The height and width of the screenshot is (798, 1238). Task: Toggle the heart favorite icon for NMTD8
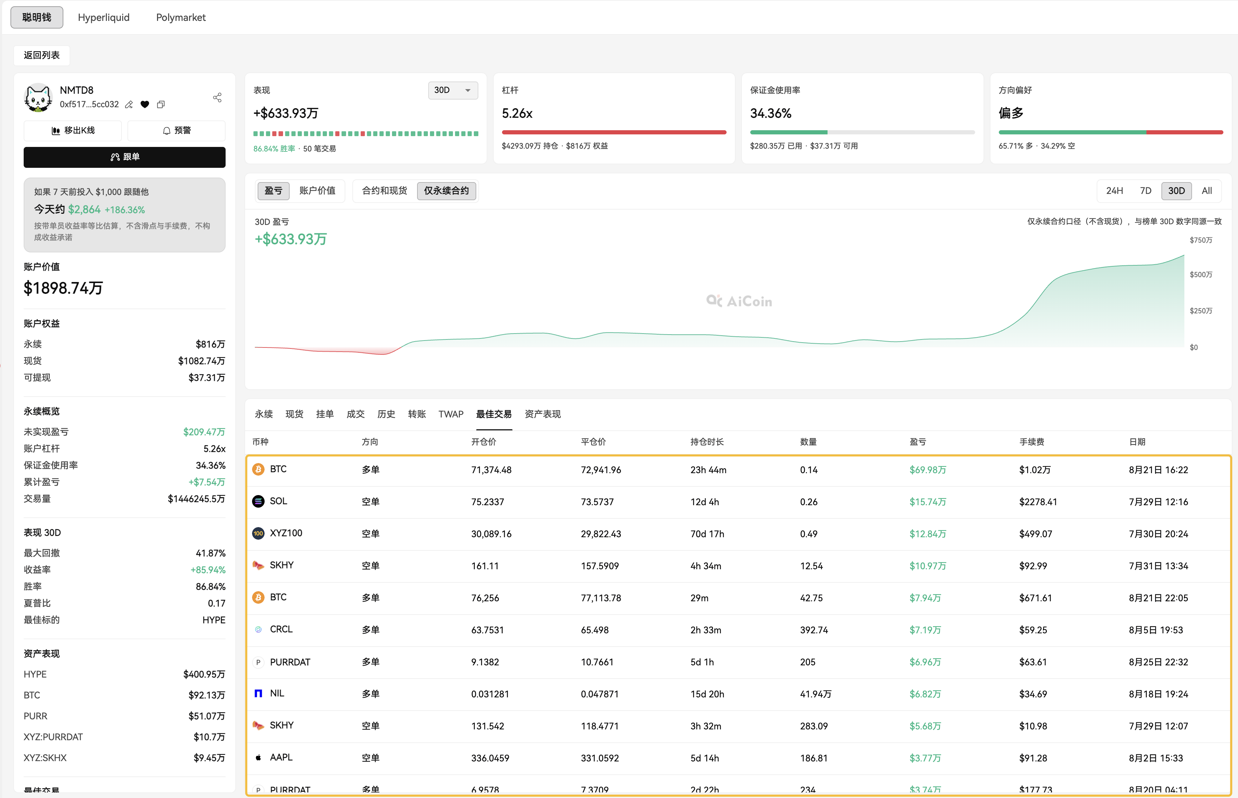tap(145, 105)
